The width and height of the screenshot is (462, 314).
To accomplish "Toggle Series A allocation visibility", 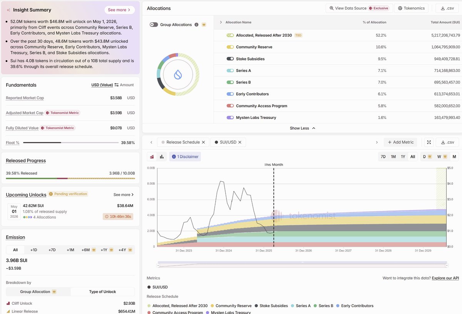I will click(230, 71).
